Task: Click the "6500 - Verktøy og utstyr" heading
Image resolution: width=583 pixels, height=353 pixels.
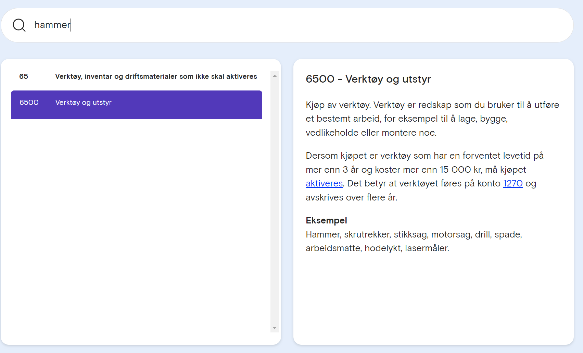Action: click(x=368, y=79)
